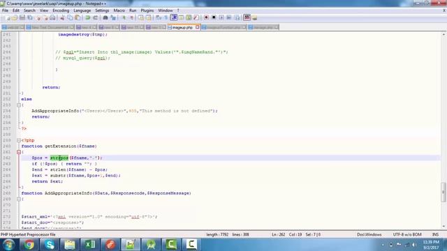
Task: Zoom in using the toolbar icon
Action: [124, 17]
